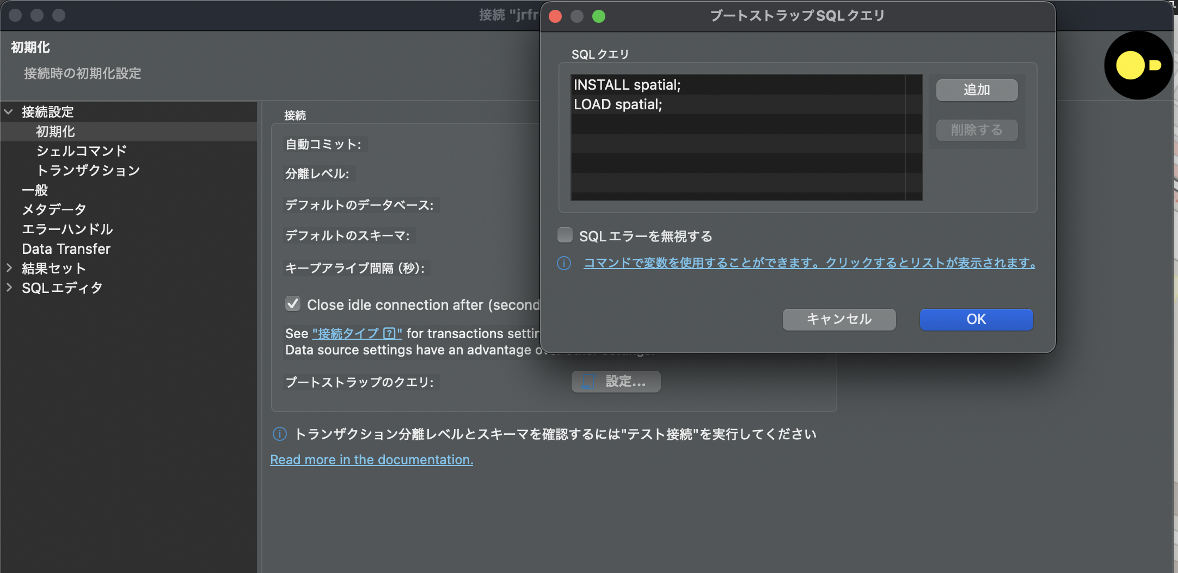This screenshot has height=573, width=1178.
Task: Open the Read more in the documentation link
Action: (x=371, y=459)
